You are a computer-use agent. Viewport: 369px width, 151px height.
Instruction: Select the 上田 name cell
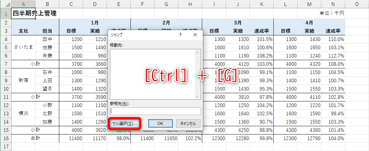47,80
